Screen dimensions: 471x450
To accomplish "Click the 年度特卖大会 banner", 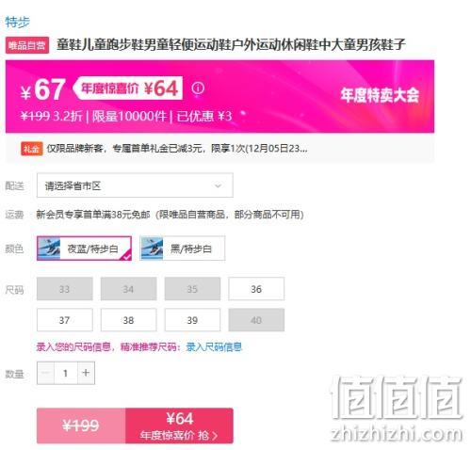I will 380,95.
